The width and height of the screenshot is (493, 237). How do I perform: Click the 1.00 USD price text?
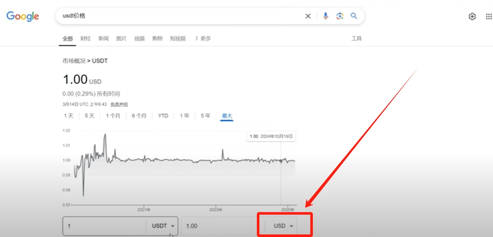[82, 79]
